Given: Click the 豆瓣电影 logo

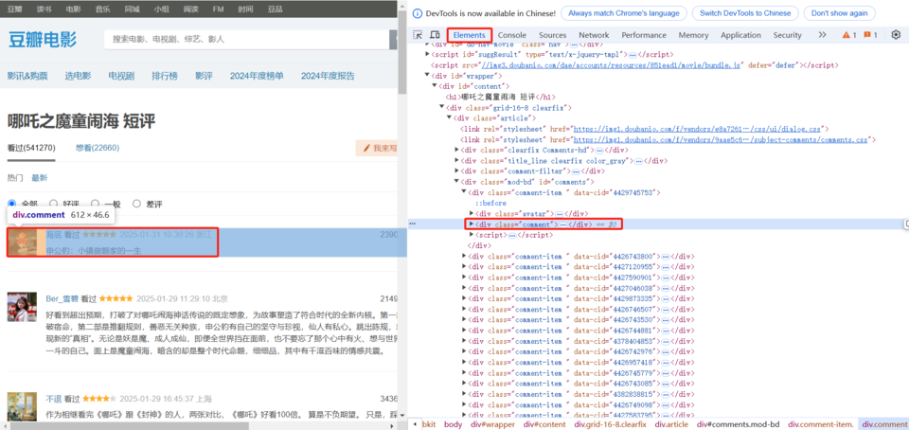Looking at the screenshot, I should tap(43, 40).
